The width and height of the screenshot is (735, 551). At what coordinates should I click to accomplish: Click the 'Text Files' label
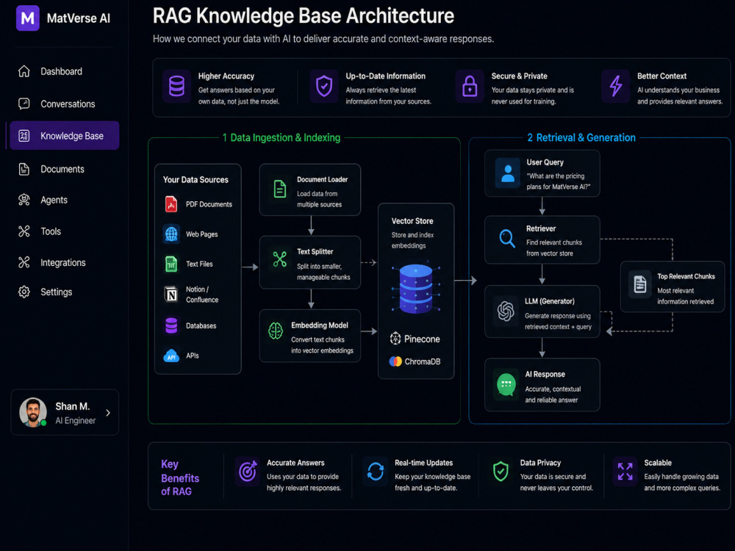coord(199,264)
